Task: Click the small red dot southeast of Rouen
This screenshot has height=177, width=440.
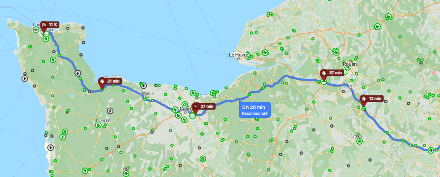Action: tap(350, 88)
